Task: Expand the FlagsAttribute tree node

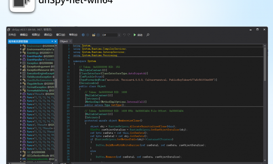Action: coord(21,84)
